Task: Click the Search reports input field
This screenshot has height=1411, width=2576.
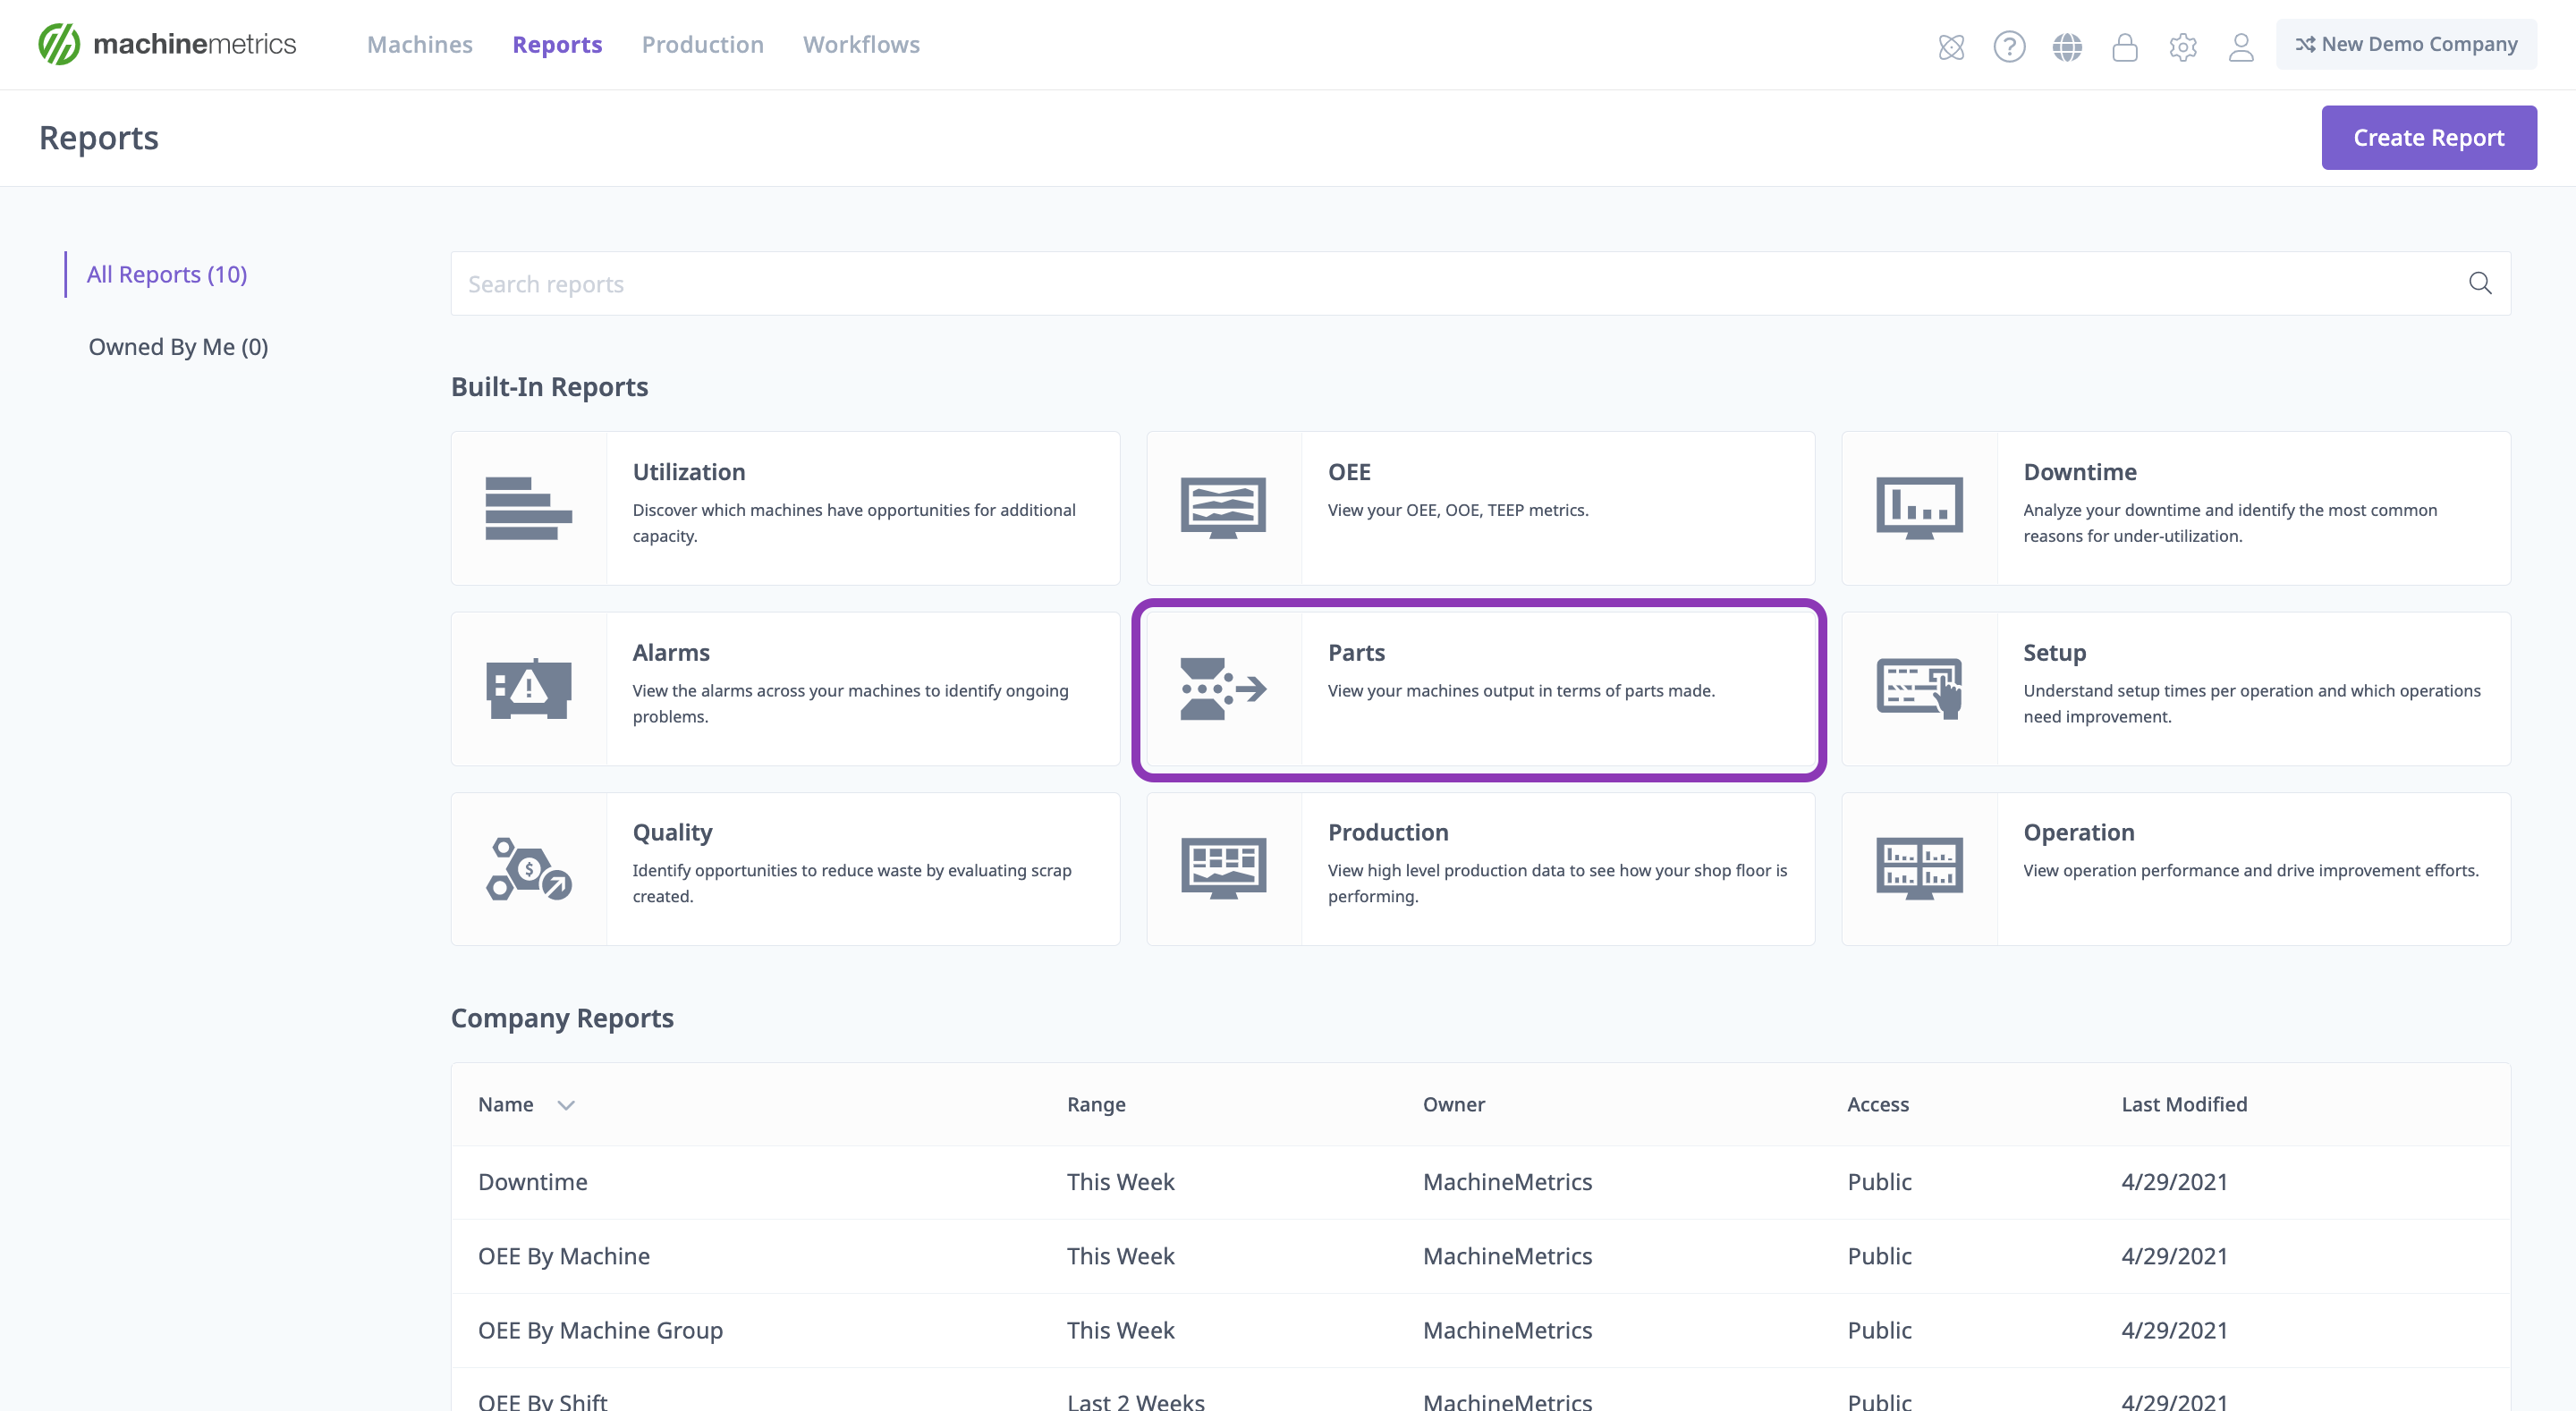Action: tap(1480, 283)
